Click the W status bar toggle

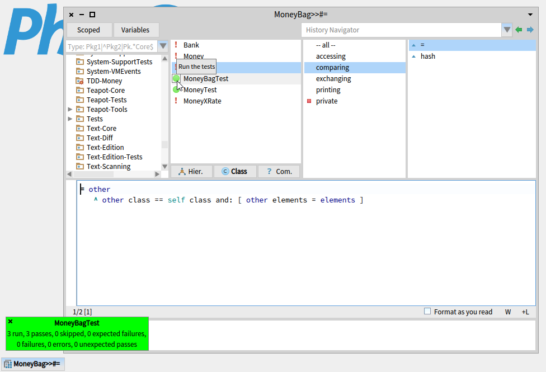[x=508, y=312]
